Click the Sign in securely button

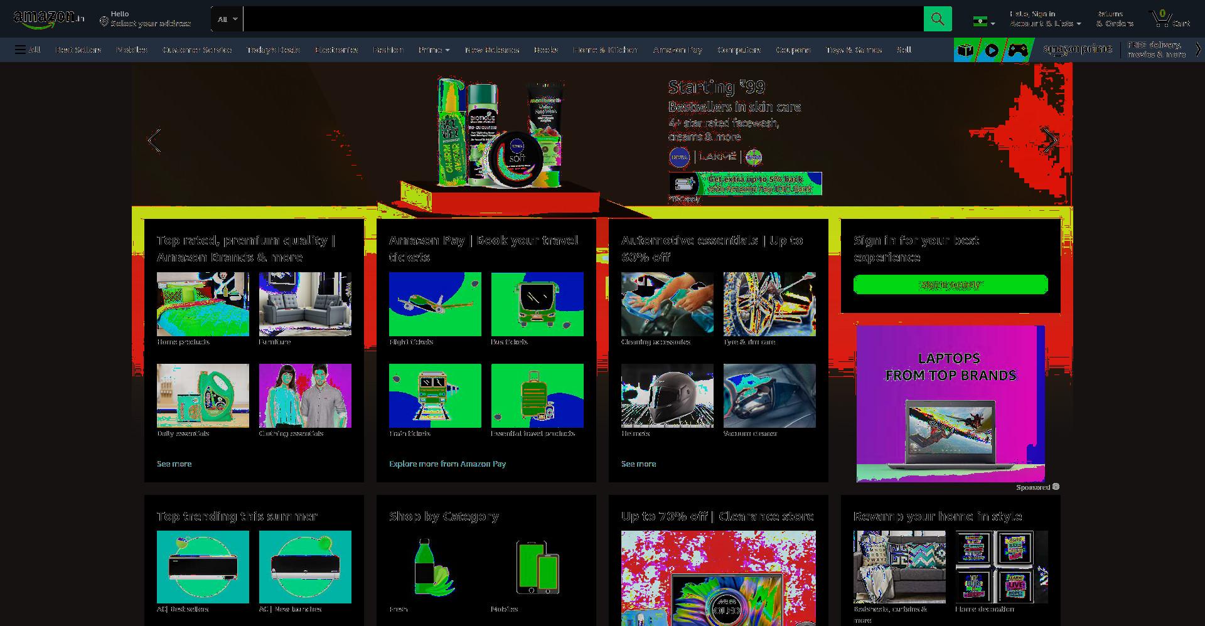coord(950,284)
